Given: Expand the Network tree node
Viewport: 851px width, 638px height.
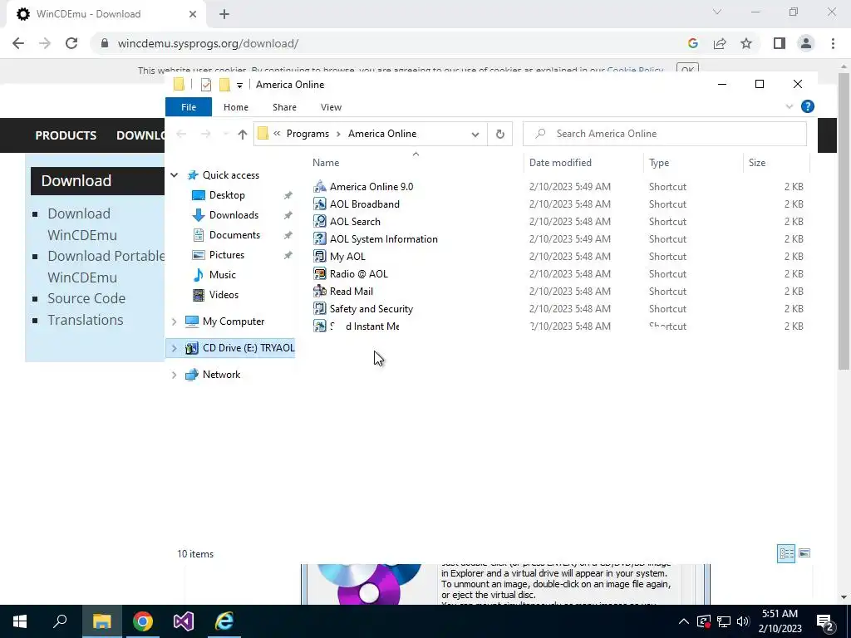Looking at the screenshot, I should 175,375.
